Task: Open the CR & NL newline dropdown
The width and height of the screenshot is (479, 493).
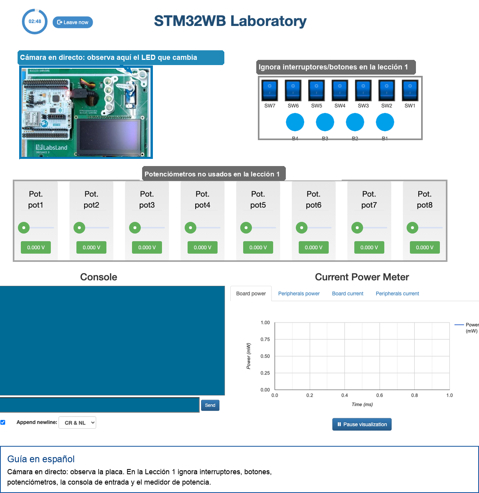Action: point(77,423)
